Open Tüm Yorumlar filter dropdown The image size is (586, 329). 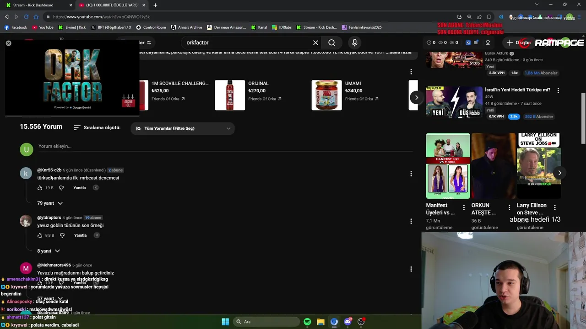coord(183,128)
